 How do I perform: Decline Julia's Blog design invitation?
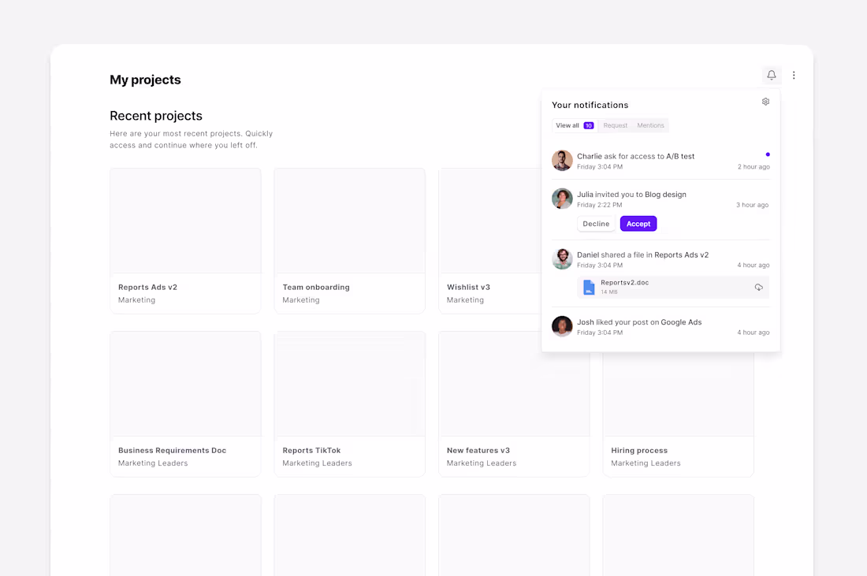click(596, 223)
